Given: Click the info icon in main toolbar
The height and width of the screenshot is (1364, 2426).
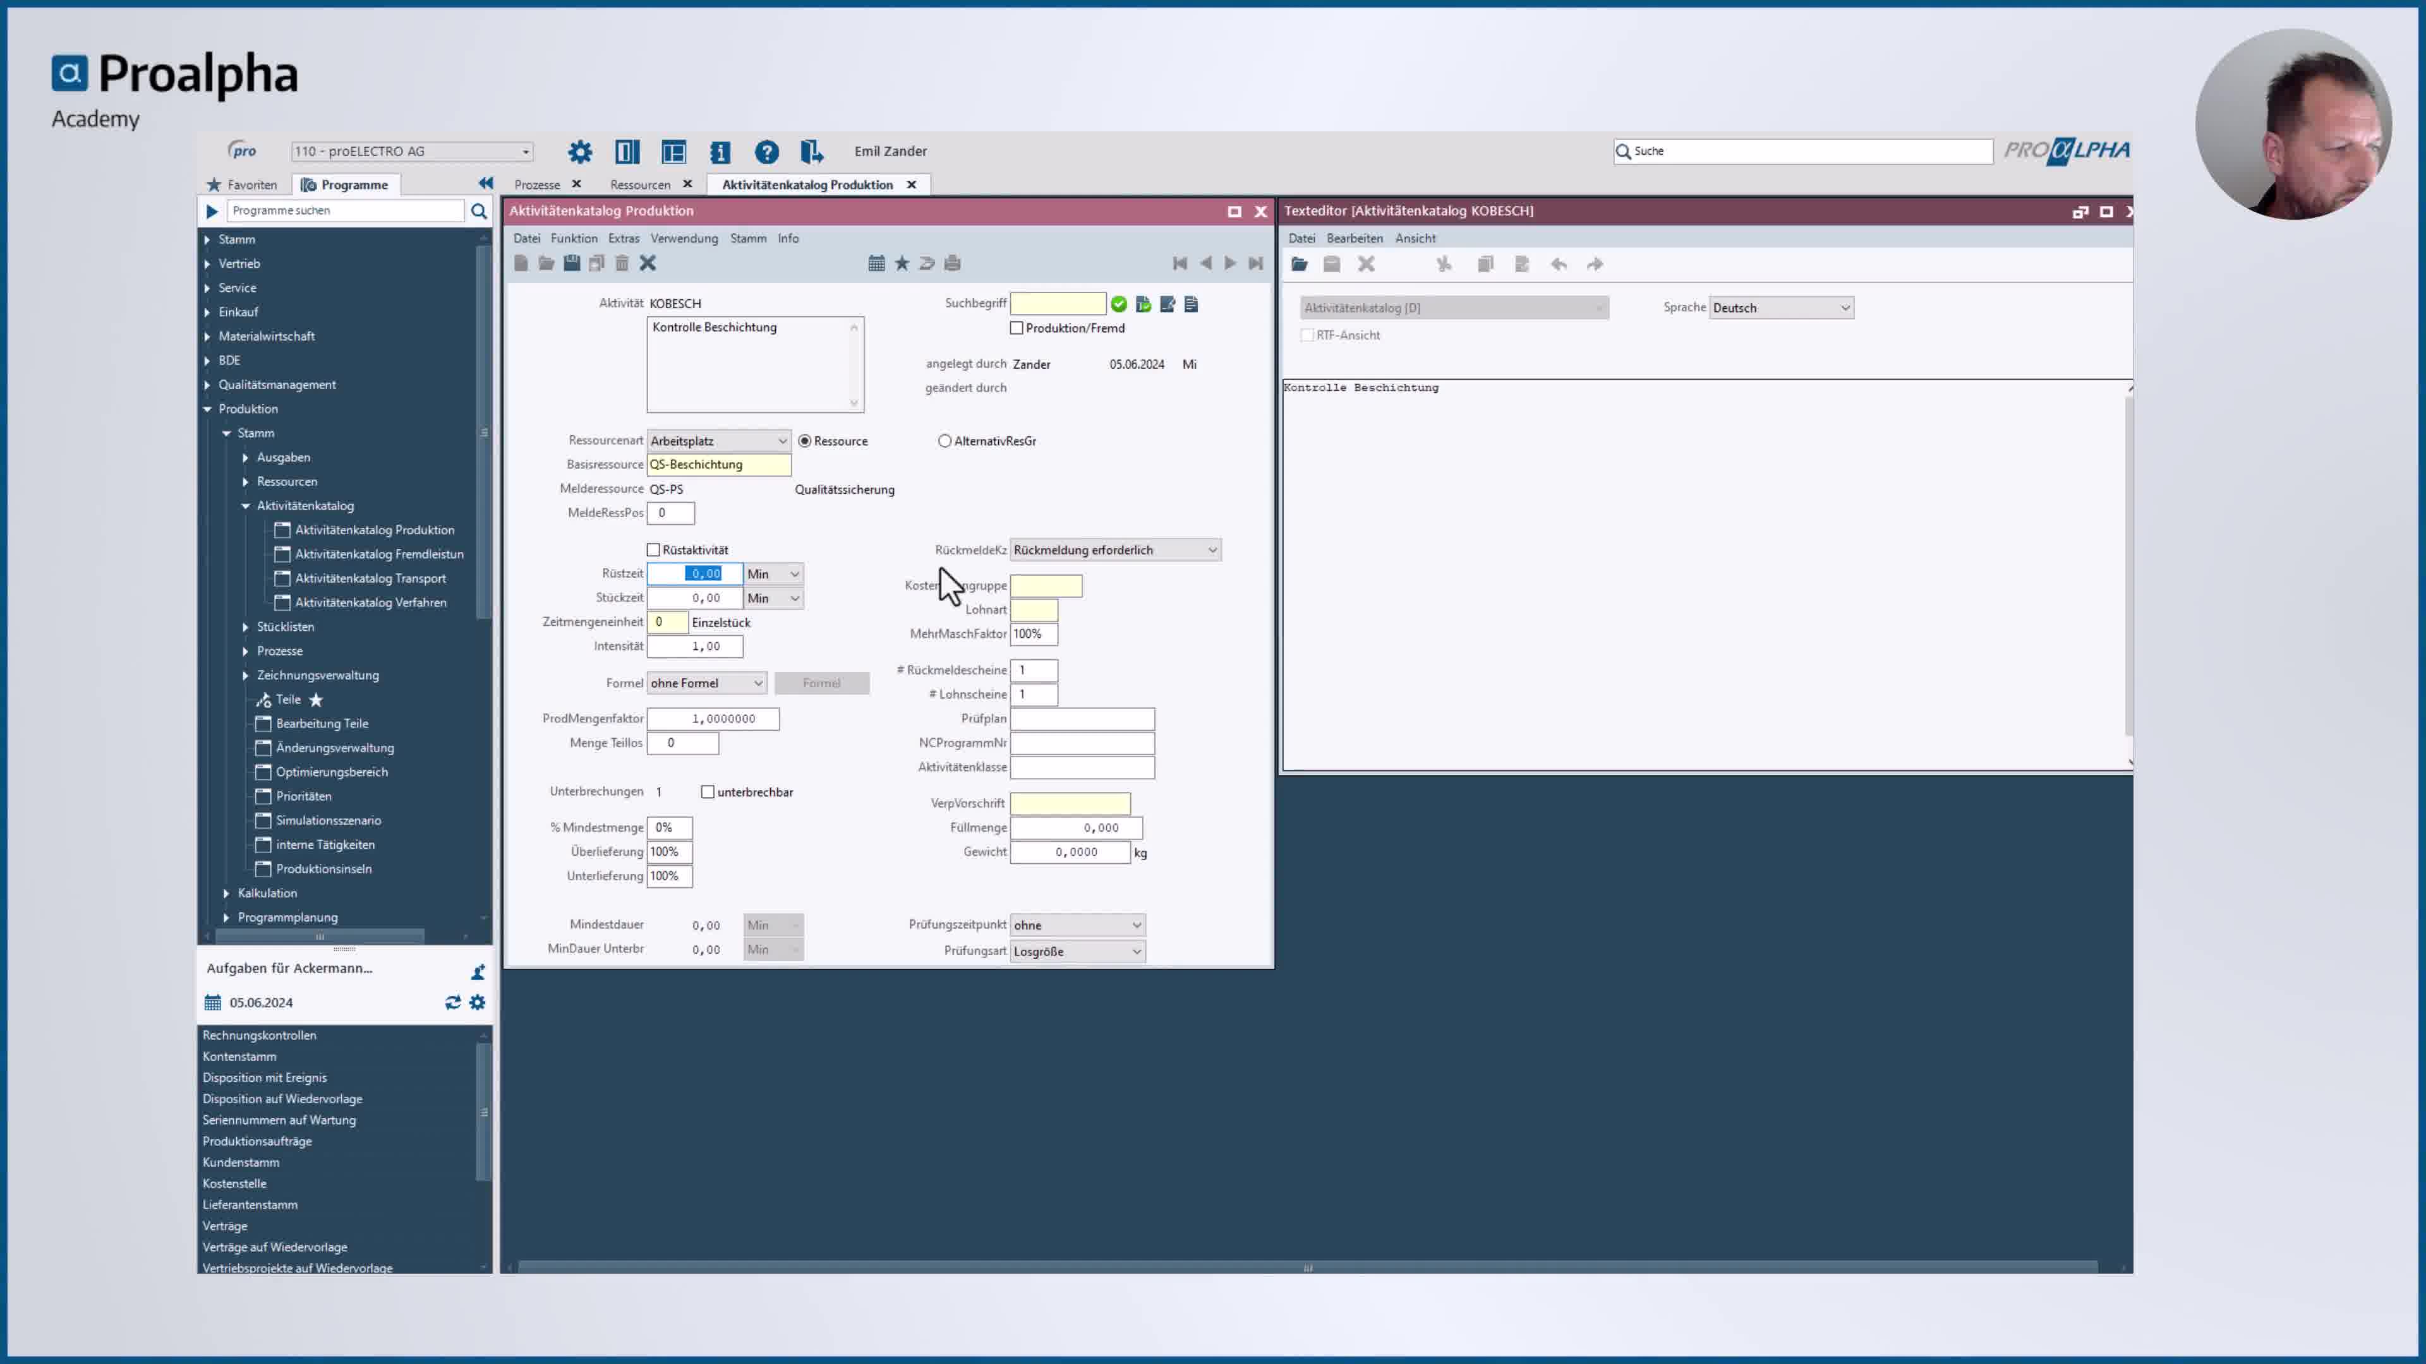Looking at the screenshot, I should 720,152.
